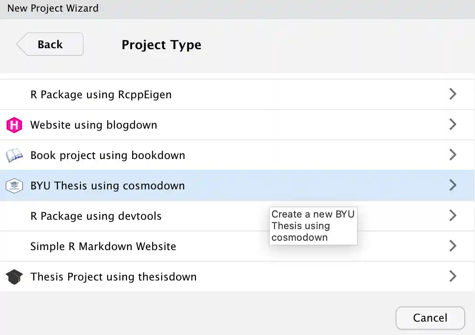Screen dimensions: 475x335
Task: Go back to previous wizard page
Action: click(x=50, y=44)
